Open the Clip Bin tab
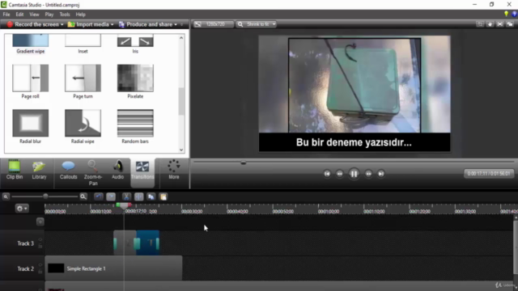518x291 pixels. pyautogui.click(x=15, y=170)
